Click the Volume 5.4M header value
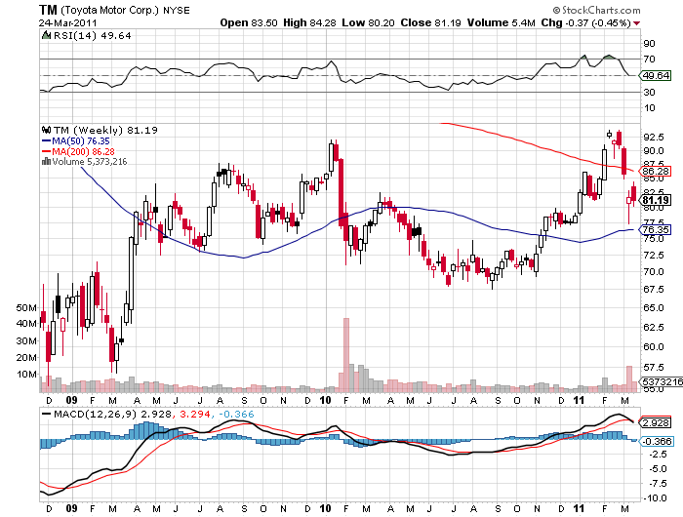 click(x=501, y=22)
